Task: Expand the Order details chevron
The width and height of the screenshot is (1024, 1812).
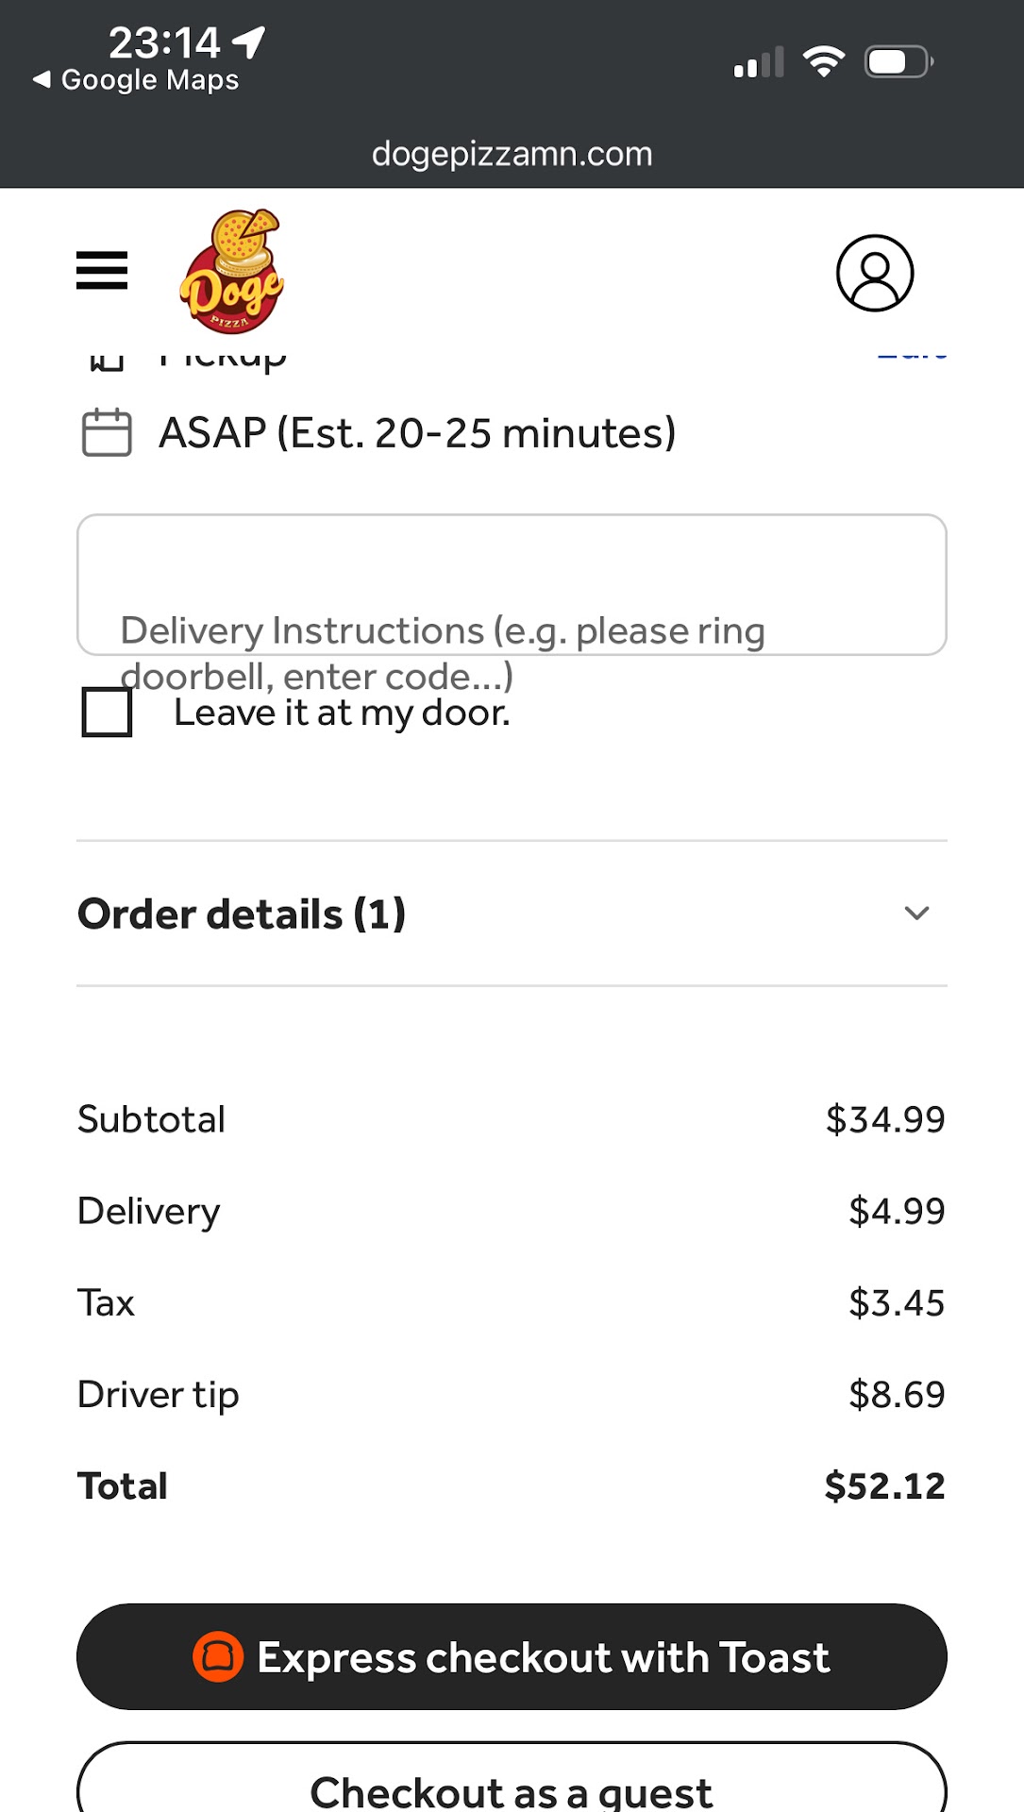Action: [916, 914]
